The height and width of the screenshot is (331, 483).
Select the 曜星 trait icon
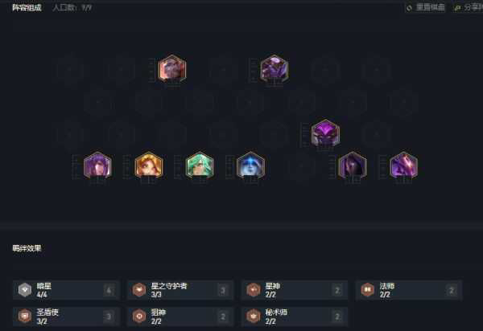tap(25, 290)
